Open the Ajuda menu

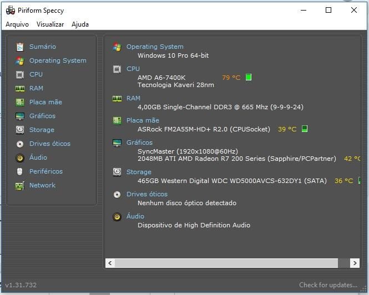[x=80, y=24]
